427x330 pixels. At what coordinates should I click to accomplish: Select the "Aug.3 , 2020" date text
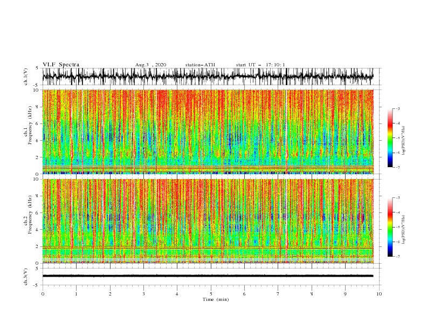pos(150,65)
